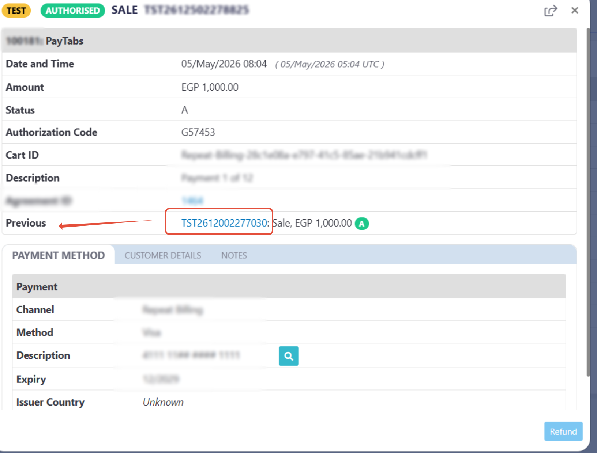Image resolution: width=597 pixels, height=453 pixels.
Task: Click the Issuer Country value Unknown
Action: tap(163, 402)
